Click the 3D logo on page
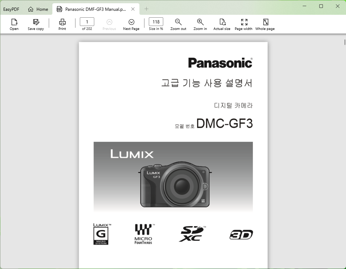 tap(241, 234)
